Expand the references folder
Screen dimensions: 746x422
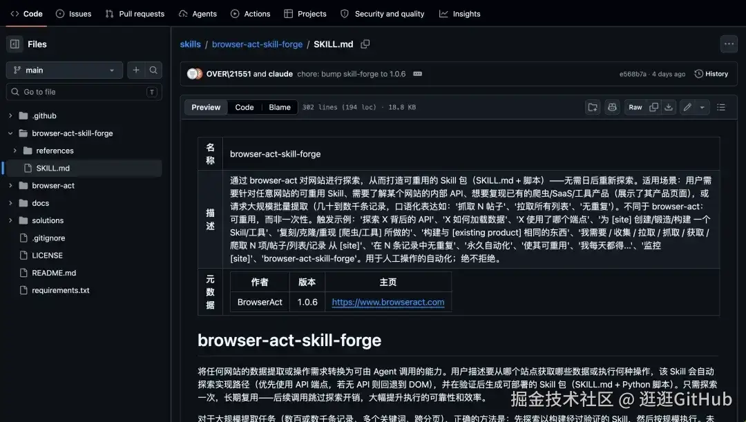pos(15,151)
